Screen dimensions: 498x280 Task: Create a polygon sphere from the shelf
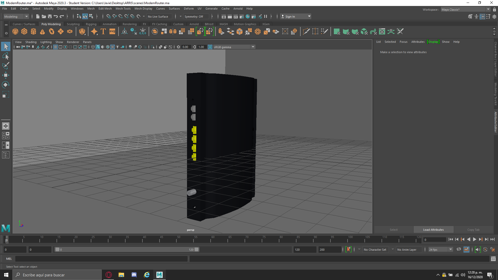(15, 32)
